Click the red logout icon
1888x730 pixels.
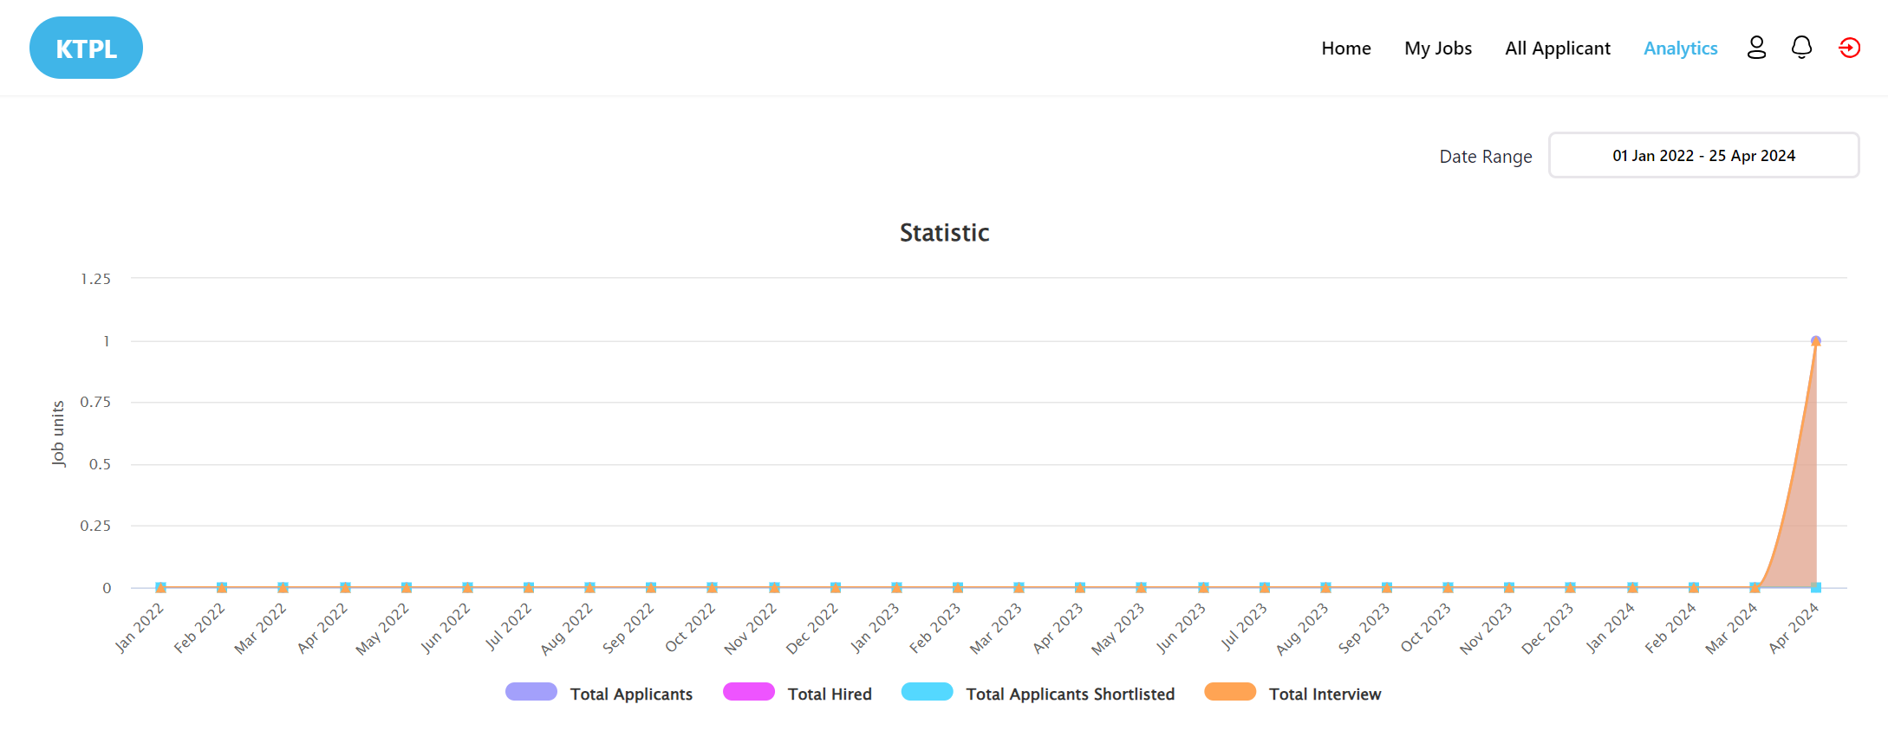[1849, 48]
